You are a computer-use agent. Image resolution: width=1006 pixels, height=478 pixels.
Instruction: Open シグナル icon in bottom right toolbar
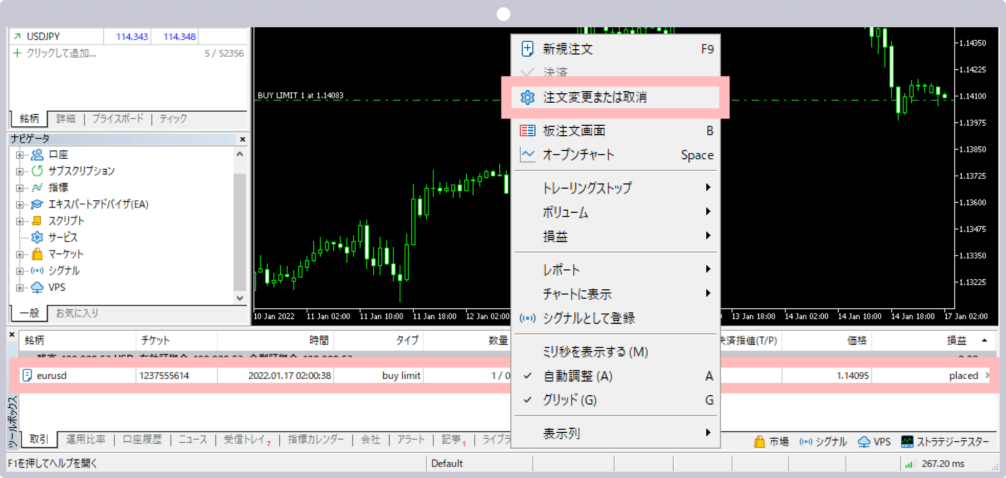(x=806, y=442)
